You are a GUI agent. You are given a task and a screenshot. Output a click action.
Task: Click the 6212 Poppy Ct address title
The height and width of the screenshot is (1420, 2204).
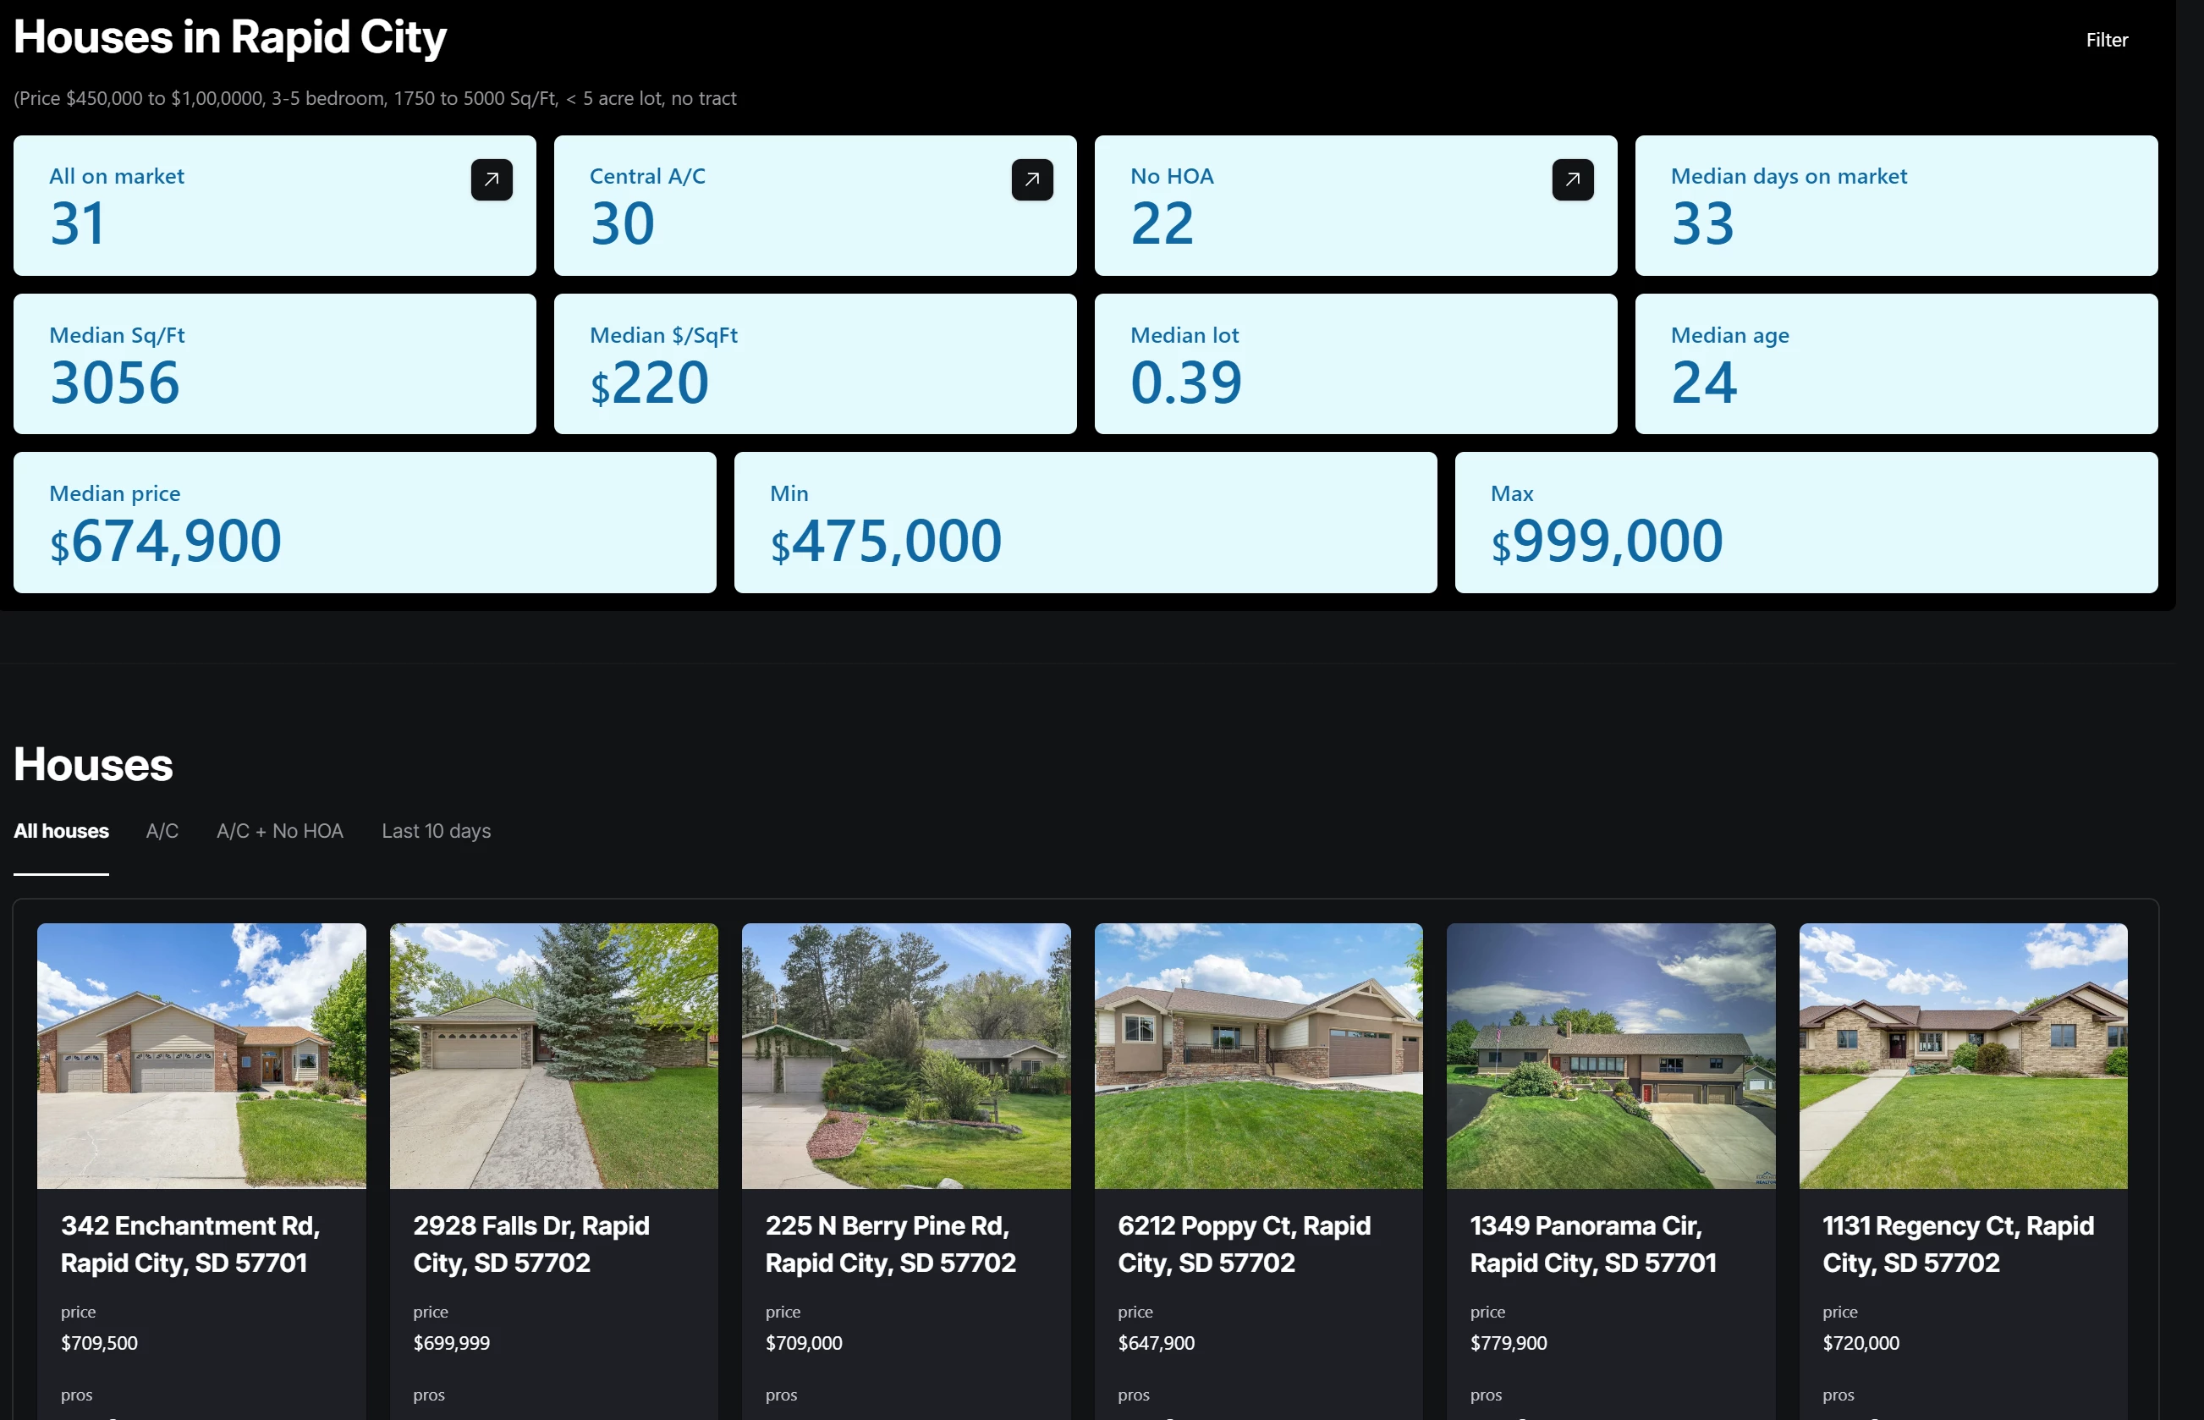point(1245,1244)
